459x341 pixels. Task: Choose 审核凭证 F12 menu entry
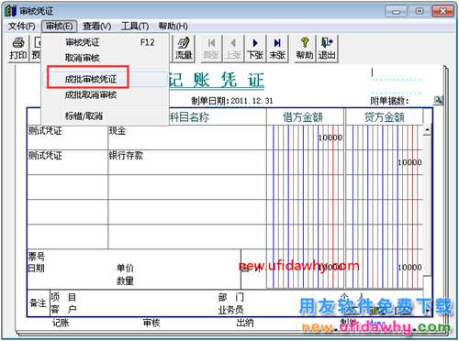pos(106,42)
